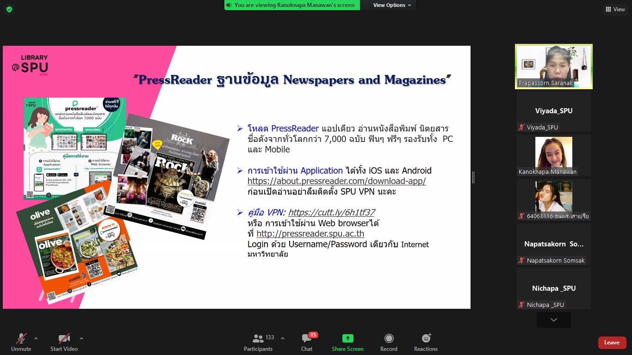This screenshot has height=355, width=632.
Task: Leave the meeting
Action: pyautogui.click(x=612, y=343)
